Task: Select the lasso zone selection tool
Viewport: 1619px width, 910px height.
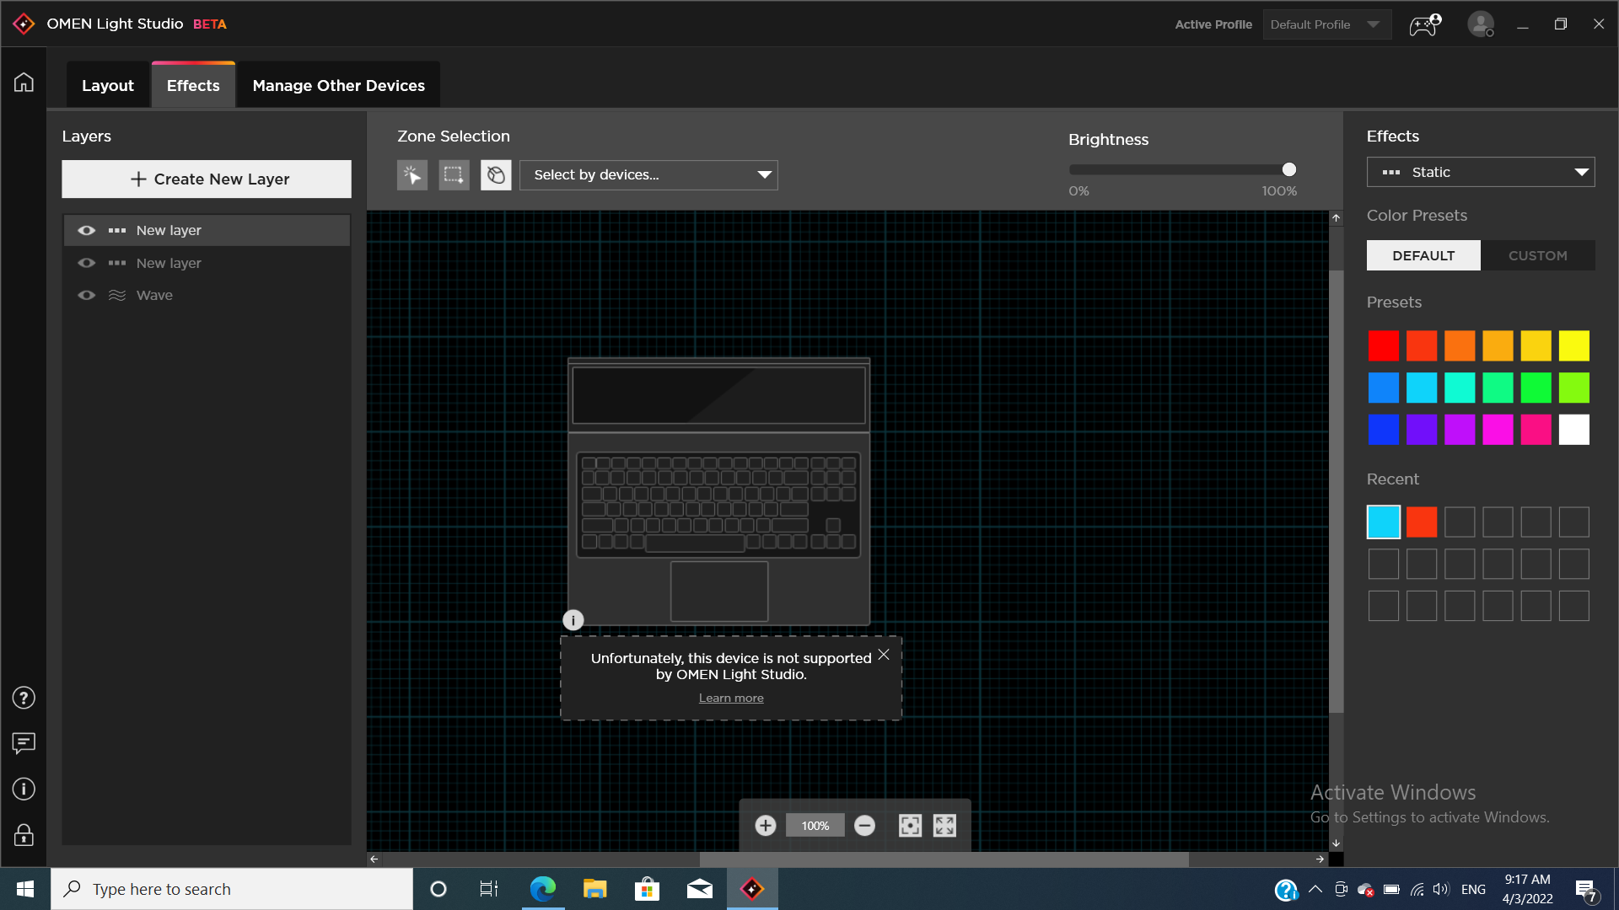Action: pyautogui.click(x=496, y=175)
